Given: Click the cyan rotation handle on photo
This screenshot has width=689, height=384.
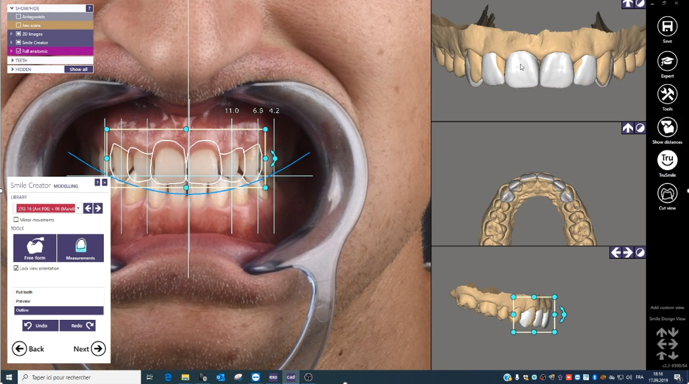Looking at the screenshot, I should 274,159.
